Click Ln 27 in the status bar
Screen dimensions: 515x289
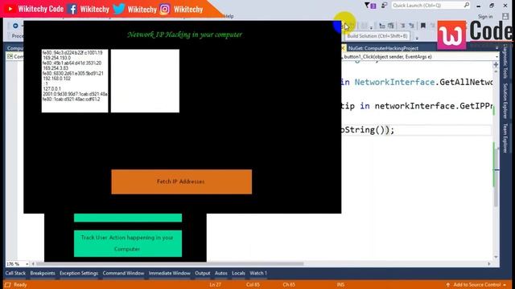point(215,285)
